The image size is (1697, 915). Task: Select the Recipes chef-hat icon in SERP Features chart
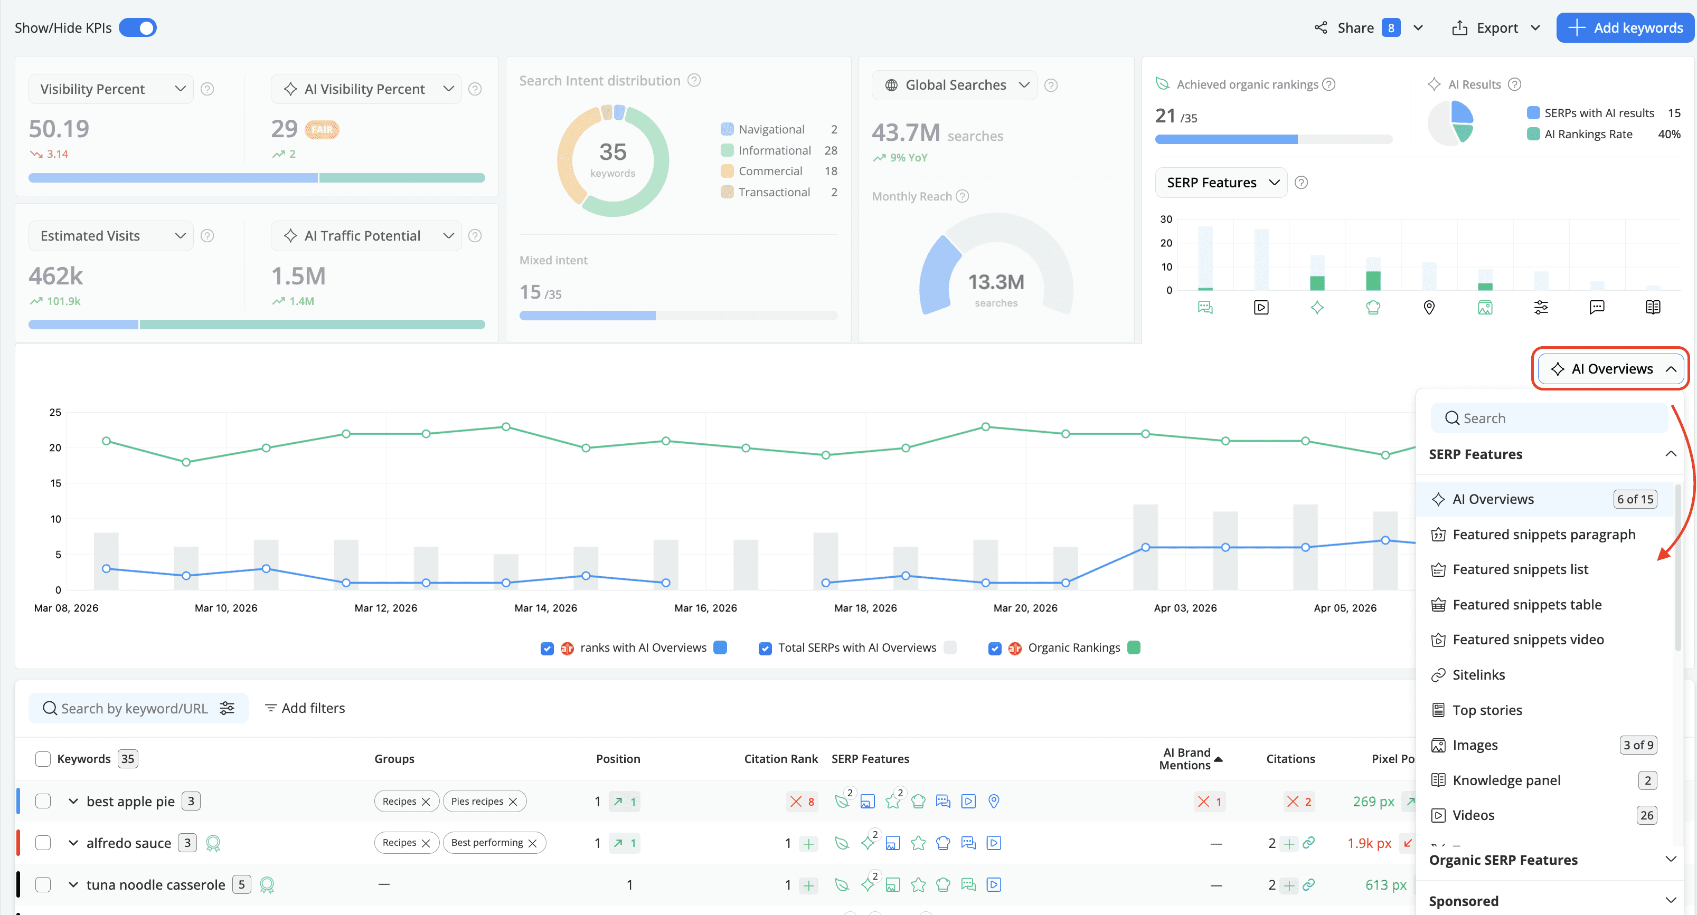(1373, 307)
